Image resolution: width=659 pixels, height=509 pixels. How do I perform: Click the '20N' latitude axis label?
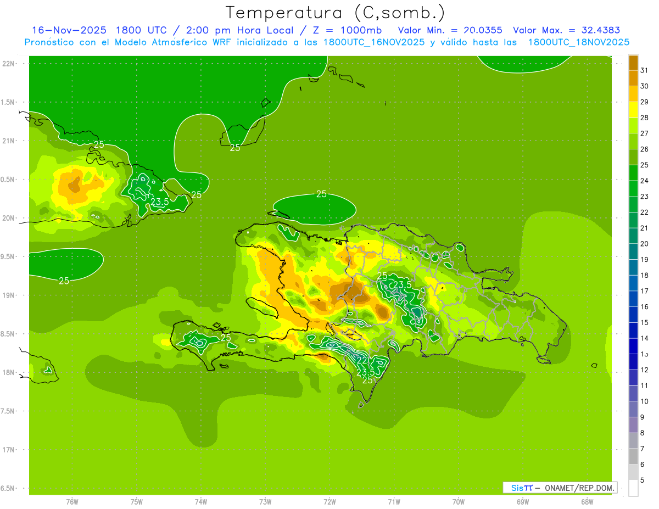8,218
